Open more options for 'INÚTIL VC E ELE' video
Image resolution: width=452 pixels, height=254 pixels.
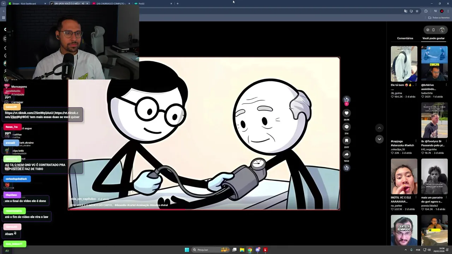(x=416, y=198)
